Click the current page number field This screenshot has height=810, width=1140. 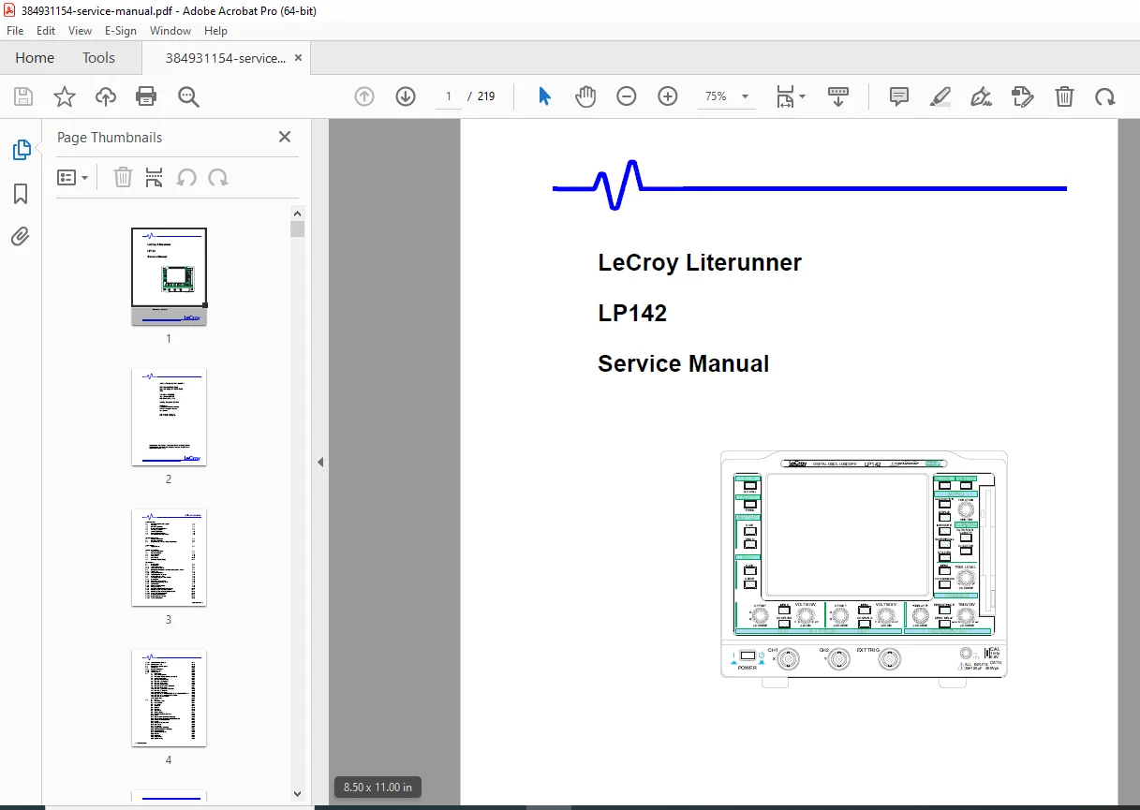click(x=449, y=96)
